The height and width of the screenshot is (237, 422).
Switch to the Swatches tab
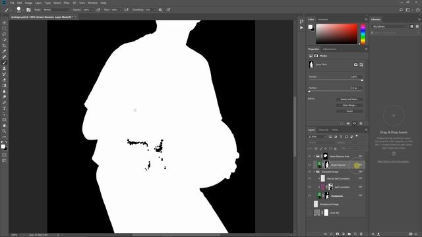pos(323,19)
